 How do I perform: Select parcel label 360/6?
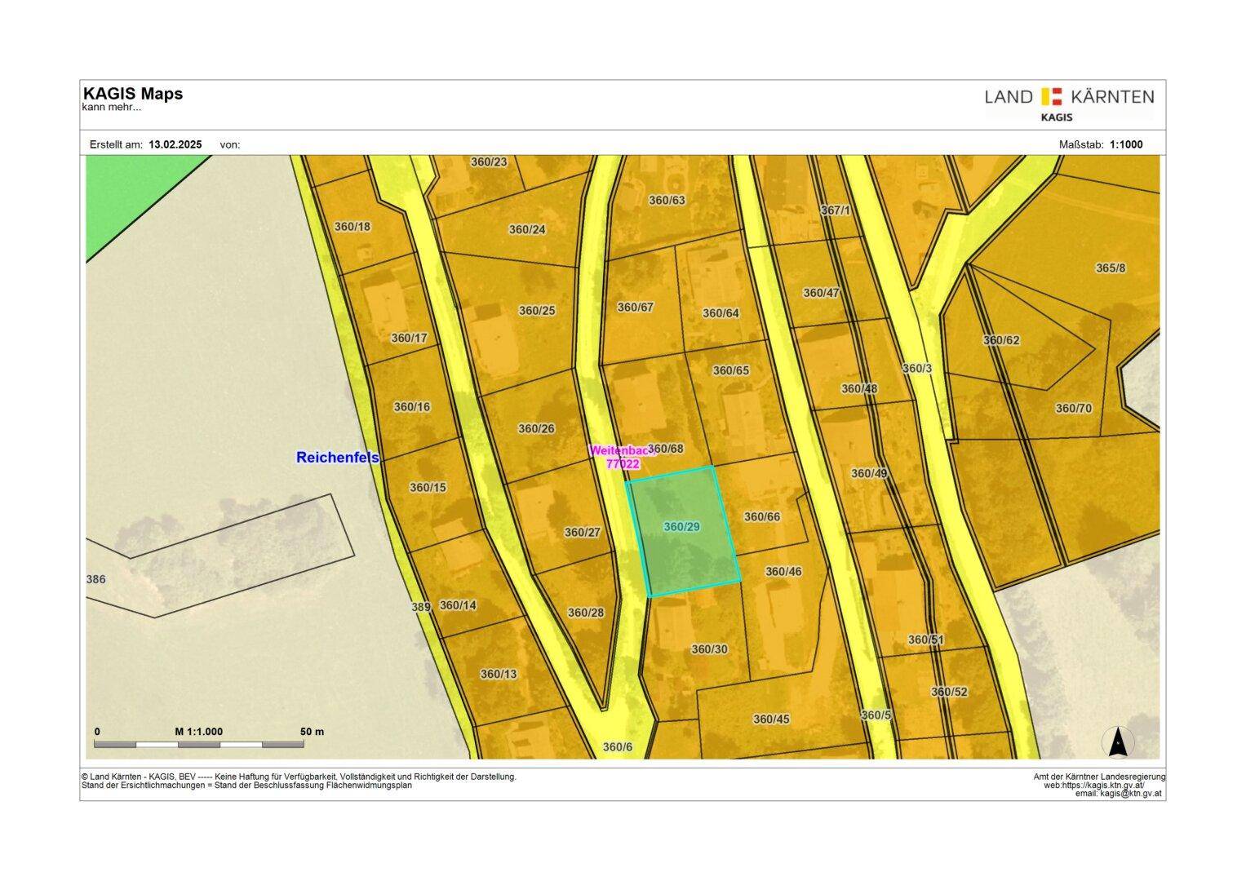(618, 747)
